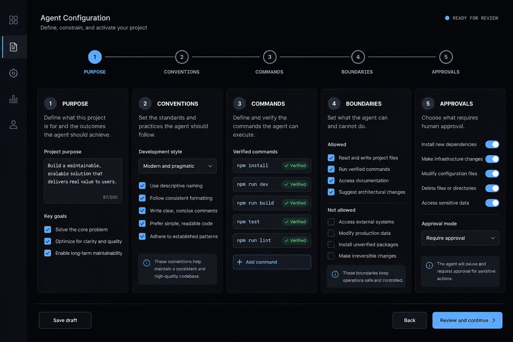Check Install unverified packages
Viewport: 513px width, 342px height.
[331, 244]
